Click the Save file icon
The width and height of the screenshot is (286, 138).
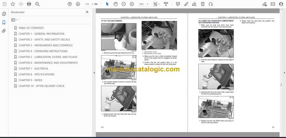point(4,4)
